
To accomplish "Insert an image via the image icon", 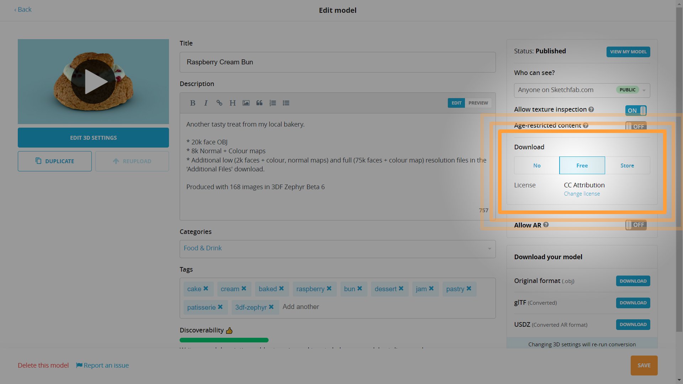I will (x=246, y=103).
